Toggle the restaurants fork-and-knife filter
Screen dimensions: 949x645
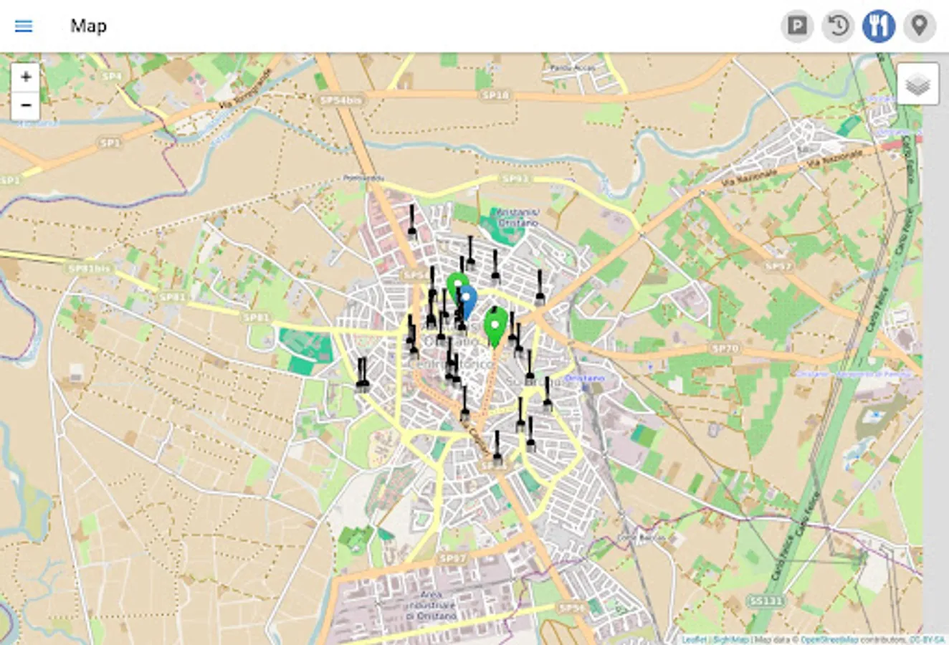coord(879,27)
